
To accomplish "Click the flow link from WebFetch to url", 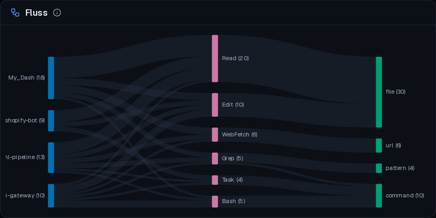I will click(x=297, y=140).
